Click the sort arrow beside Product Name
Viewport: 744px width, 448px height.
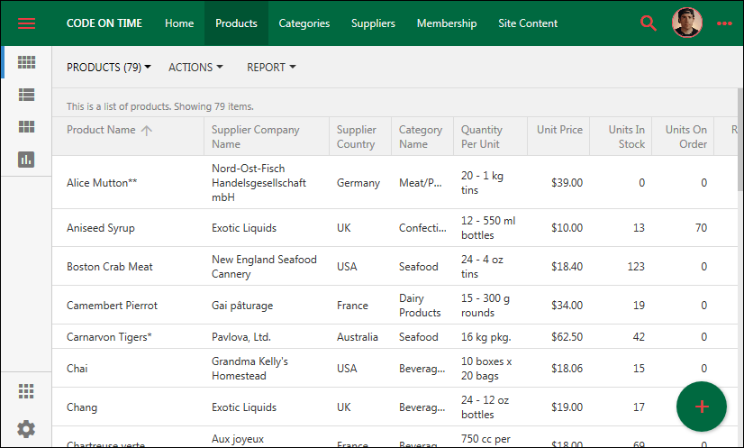point(147,130)
